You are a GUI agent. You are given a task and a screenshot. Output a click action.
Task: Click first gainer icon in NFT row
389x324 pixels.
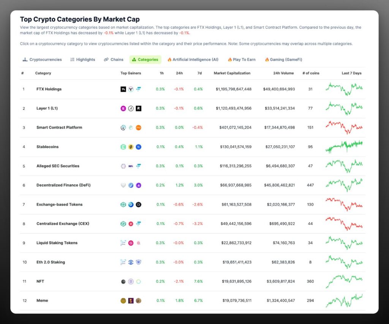pyautogui.click(x=123, y=281)
